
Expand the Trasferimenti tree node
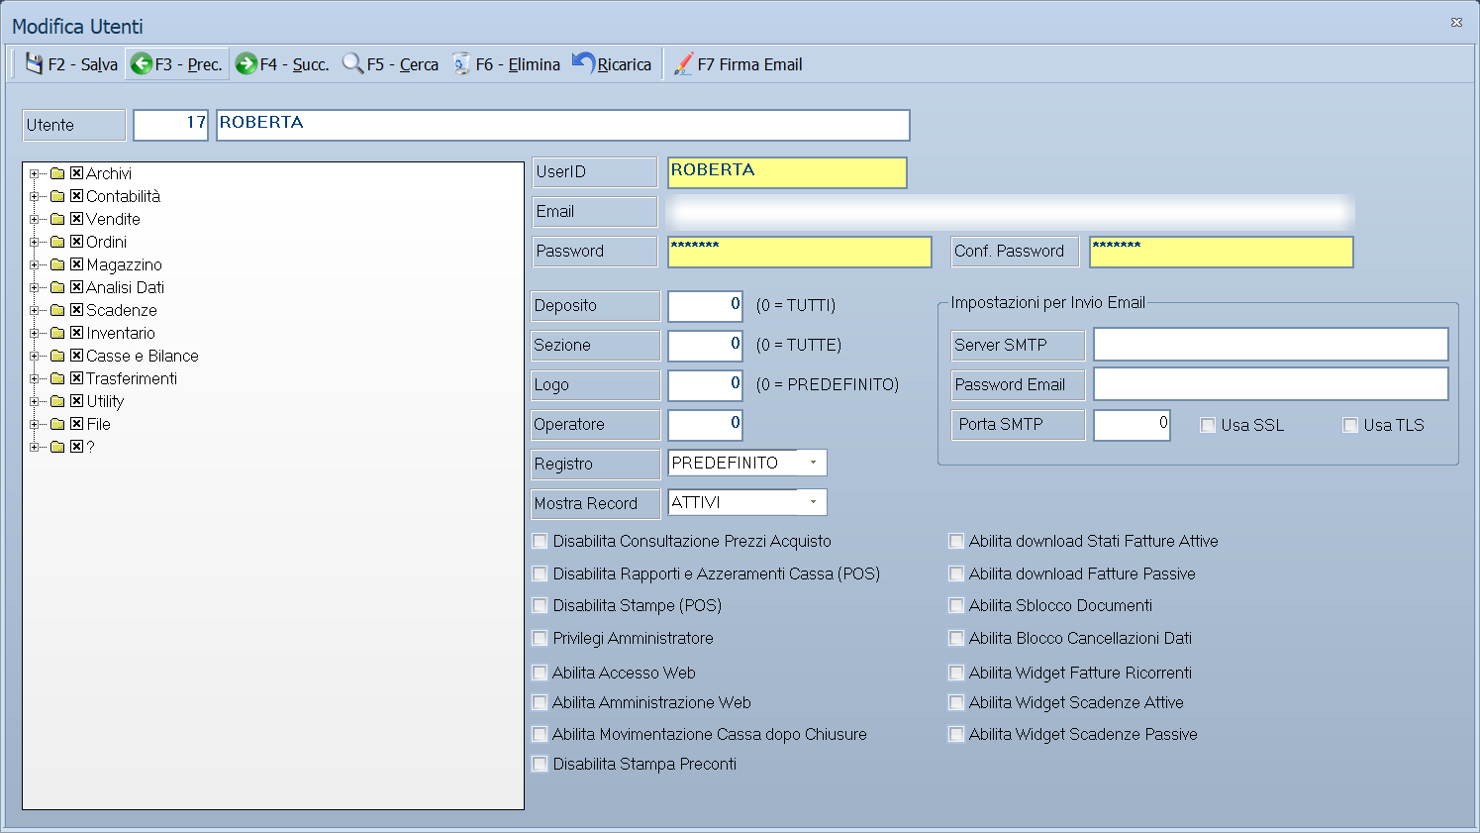pos(35,378)
